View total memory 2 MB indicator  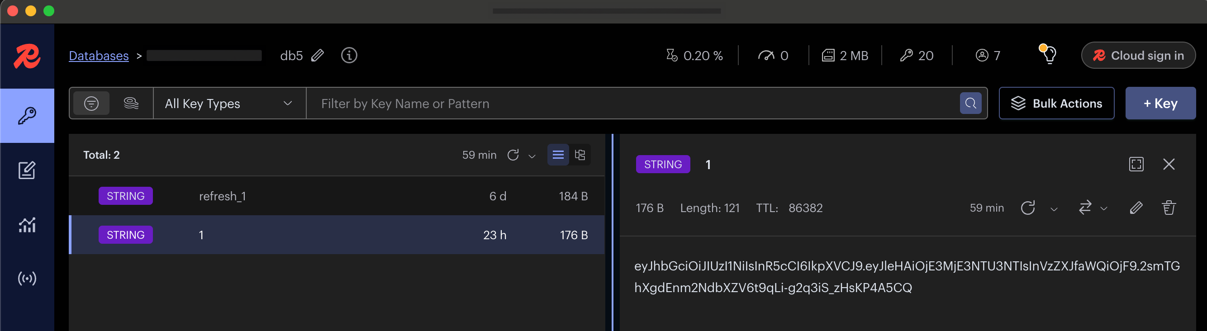(845, 56)
